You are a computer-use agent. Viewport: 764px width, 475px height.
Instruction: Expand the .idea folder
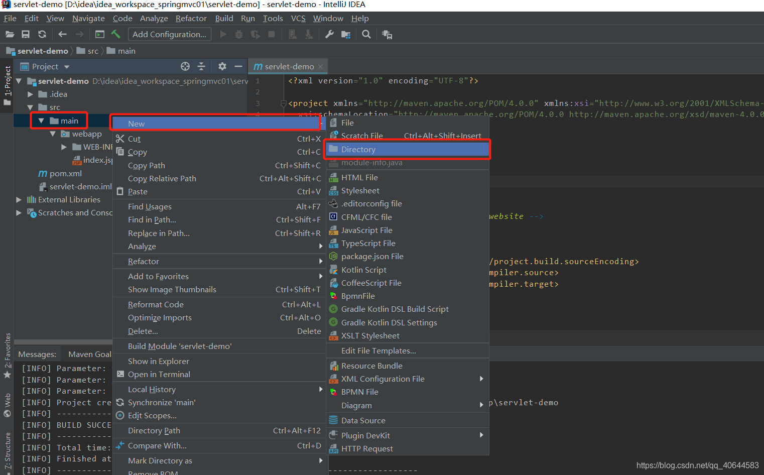click(x=30, y=94)
